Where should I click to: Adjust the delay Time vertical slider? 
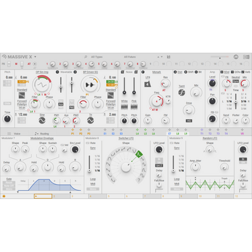click(x=236, y=102)
